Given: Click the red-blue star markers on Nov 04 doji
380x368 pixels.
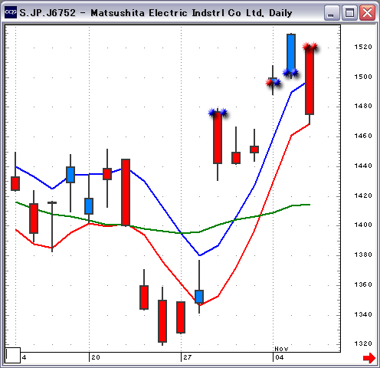Looking at the screenshot, I should 273,83.
